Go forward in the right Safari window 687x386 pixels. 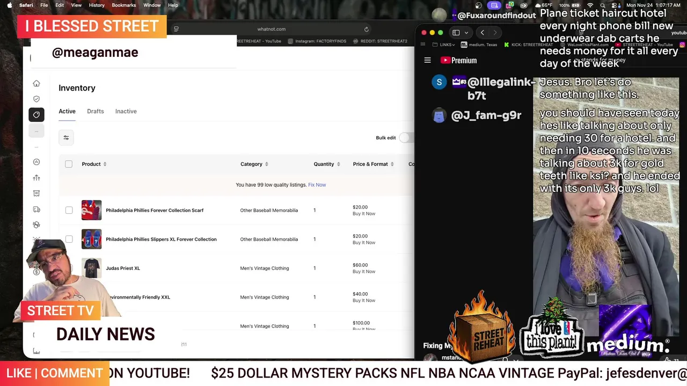point(495,33)
